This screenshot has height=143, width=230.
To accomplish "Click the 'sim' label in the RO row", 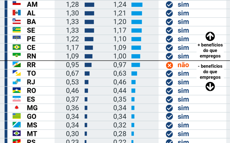I will point(183,91).
